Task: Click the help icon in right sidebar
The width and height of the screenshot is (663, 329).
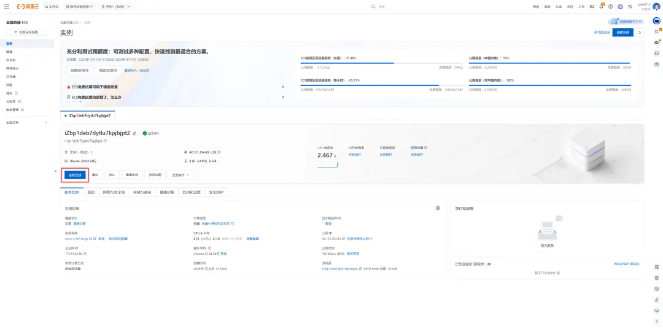Action: click(657, 64)
